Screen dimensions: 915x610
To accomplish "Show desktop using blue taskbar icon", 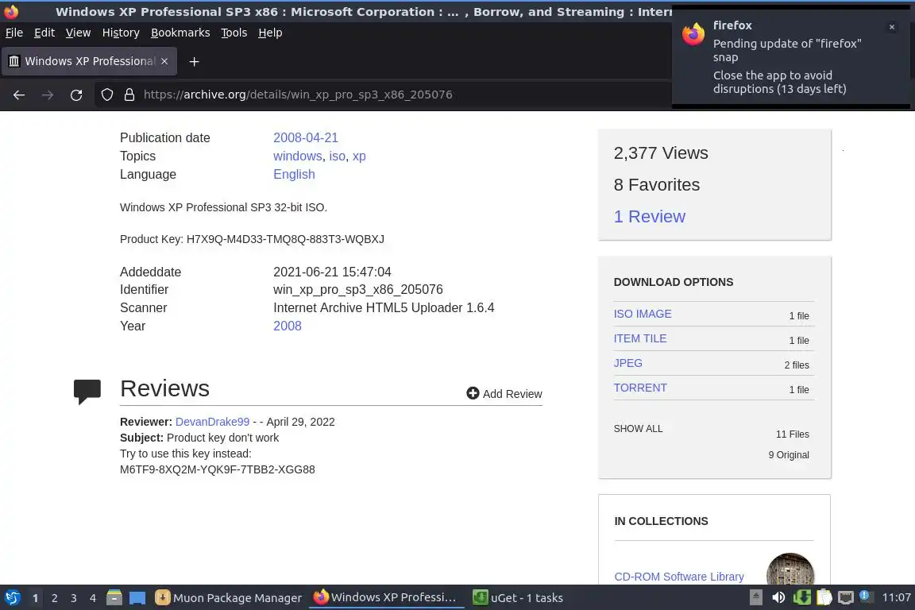I will [137, 598].
